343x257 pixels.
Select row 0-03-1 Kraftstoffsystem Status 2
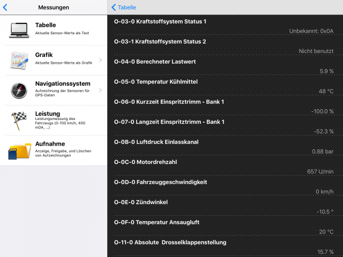point(225,45)
